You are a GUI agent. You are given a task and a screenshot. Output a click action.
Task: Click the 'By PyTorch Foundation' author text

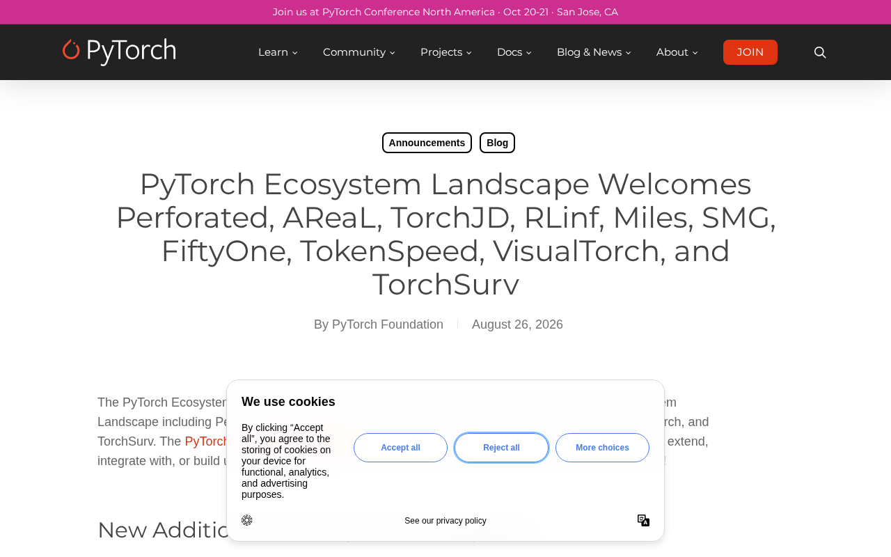pos(379,324)
